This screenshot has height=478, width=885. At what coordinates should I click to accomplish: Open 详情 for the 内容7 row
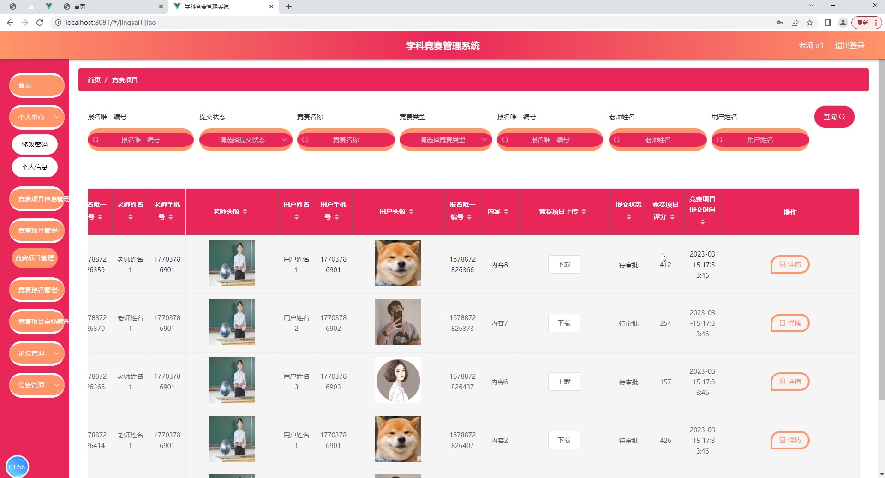[790, 323]
